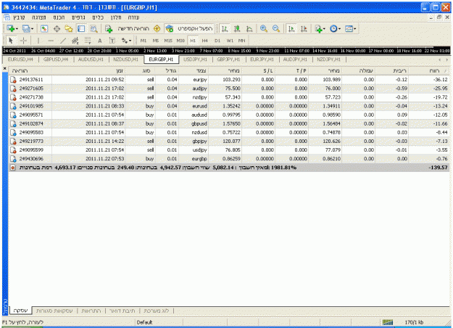Click New Order button הוראה חדשה
The height and width of the screenshot is (328, 453).
[x=128, y=28]
